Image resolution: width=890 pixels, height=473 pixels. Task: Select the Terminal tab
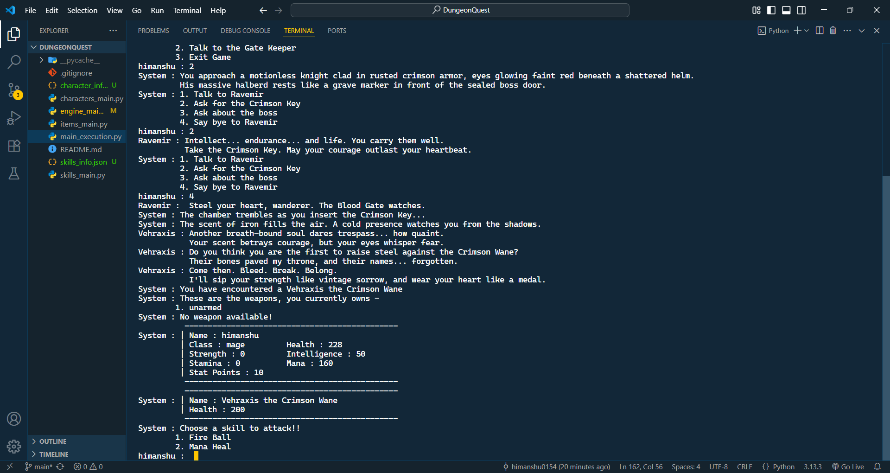point(299,31)
